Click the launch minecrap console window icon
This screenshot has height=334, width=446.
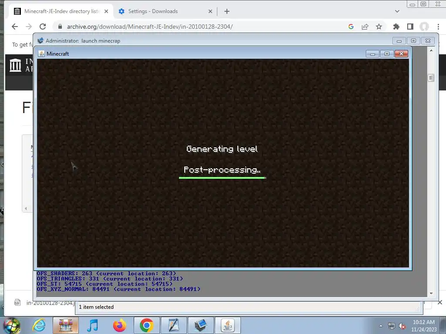click(41, 40)
